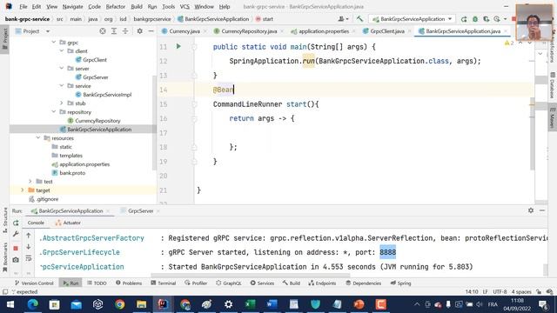Open the run configuration dropdown
Screen dimensions: 557x313
point(412,19)
